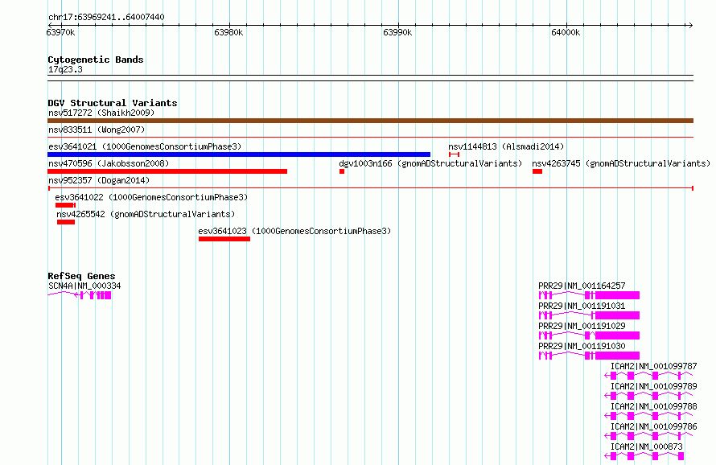Click the PRR29 NM_001191030 large exon block
Image resolution: width=716 pixels, height=465 pixels.
(617, 356)
